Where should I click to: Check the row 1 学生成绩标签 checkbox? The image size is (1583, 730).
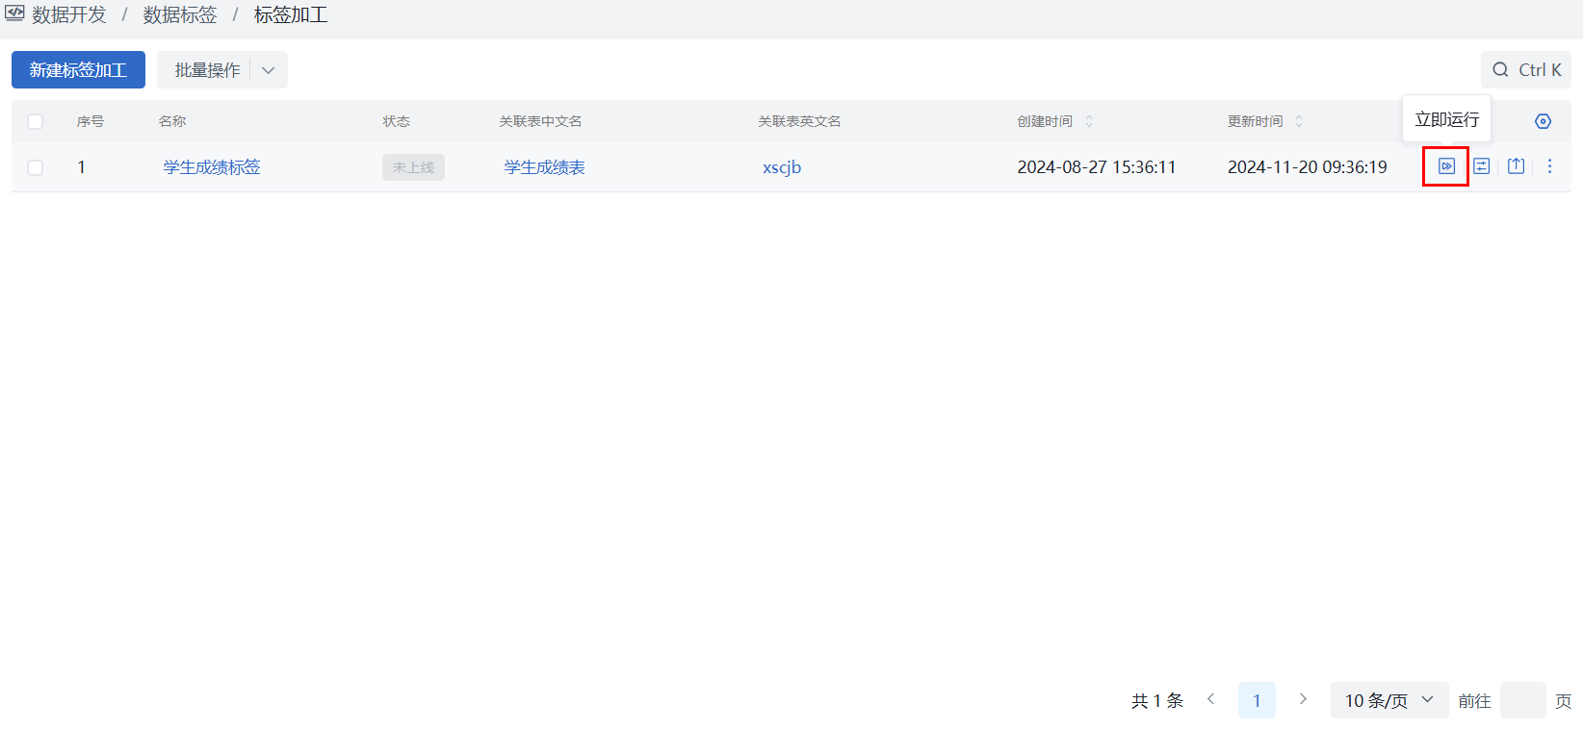36,167
